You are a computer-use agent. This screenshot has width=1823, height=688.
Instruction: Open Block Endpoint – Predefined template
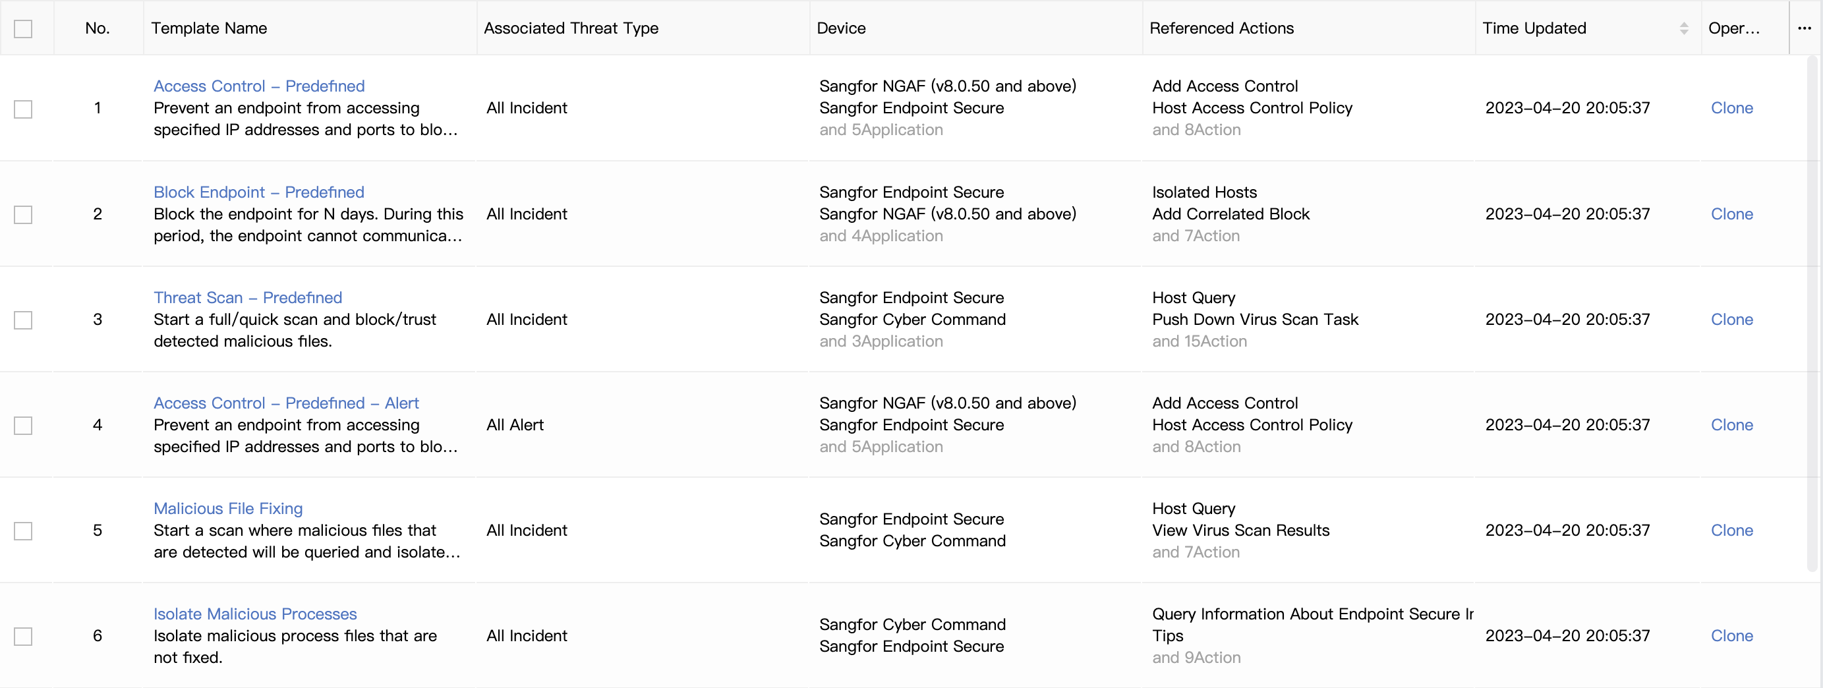(x=258, y=192)
